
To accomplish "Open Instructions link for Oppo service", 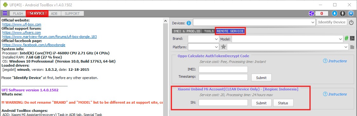I will [x=335, y=61].
